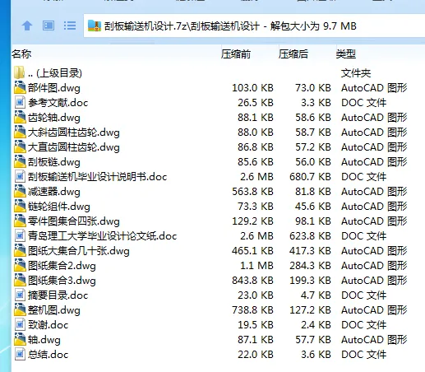The image size is (425, 372).
Task: Sort by the 类型 column header
Action: point(346,54)
